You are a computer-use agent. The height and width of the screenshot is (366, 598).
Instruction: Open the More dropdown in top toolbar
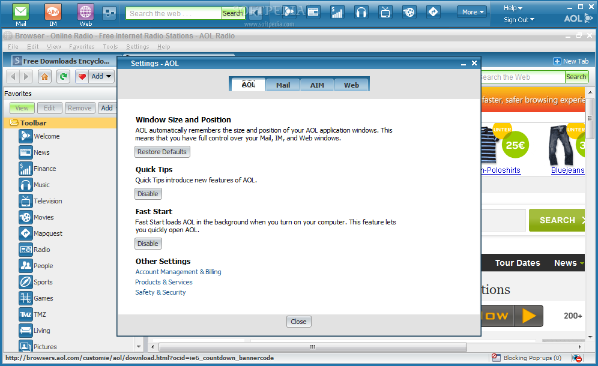[473, 12]
